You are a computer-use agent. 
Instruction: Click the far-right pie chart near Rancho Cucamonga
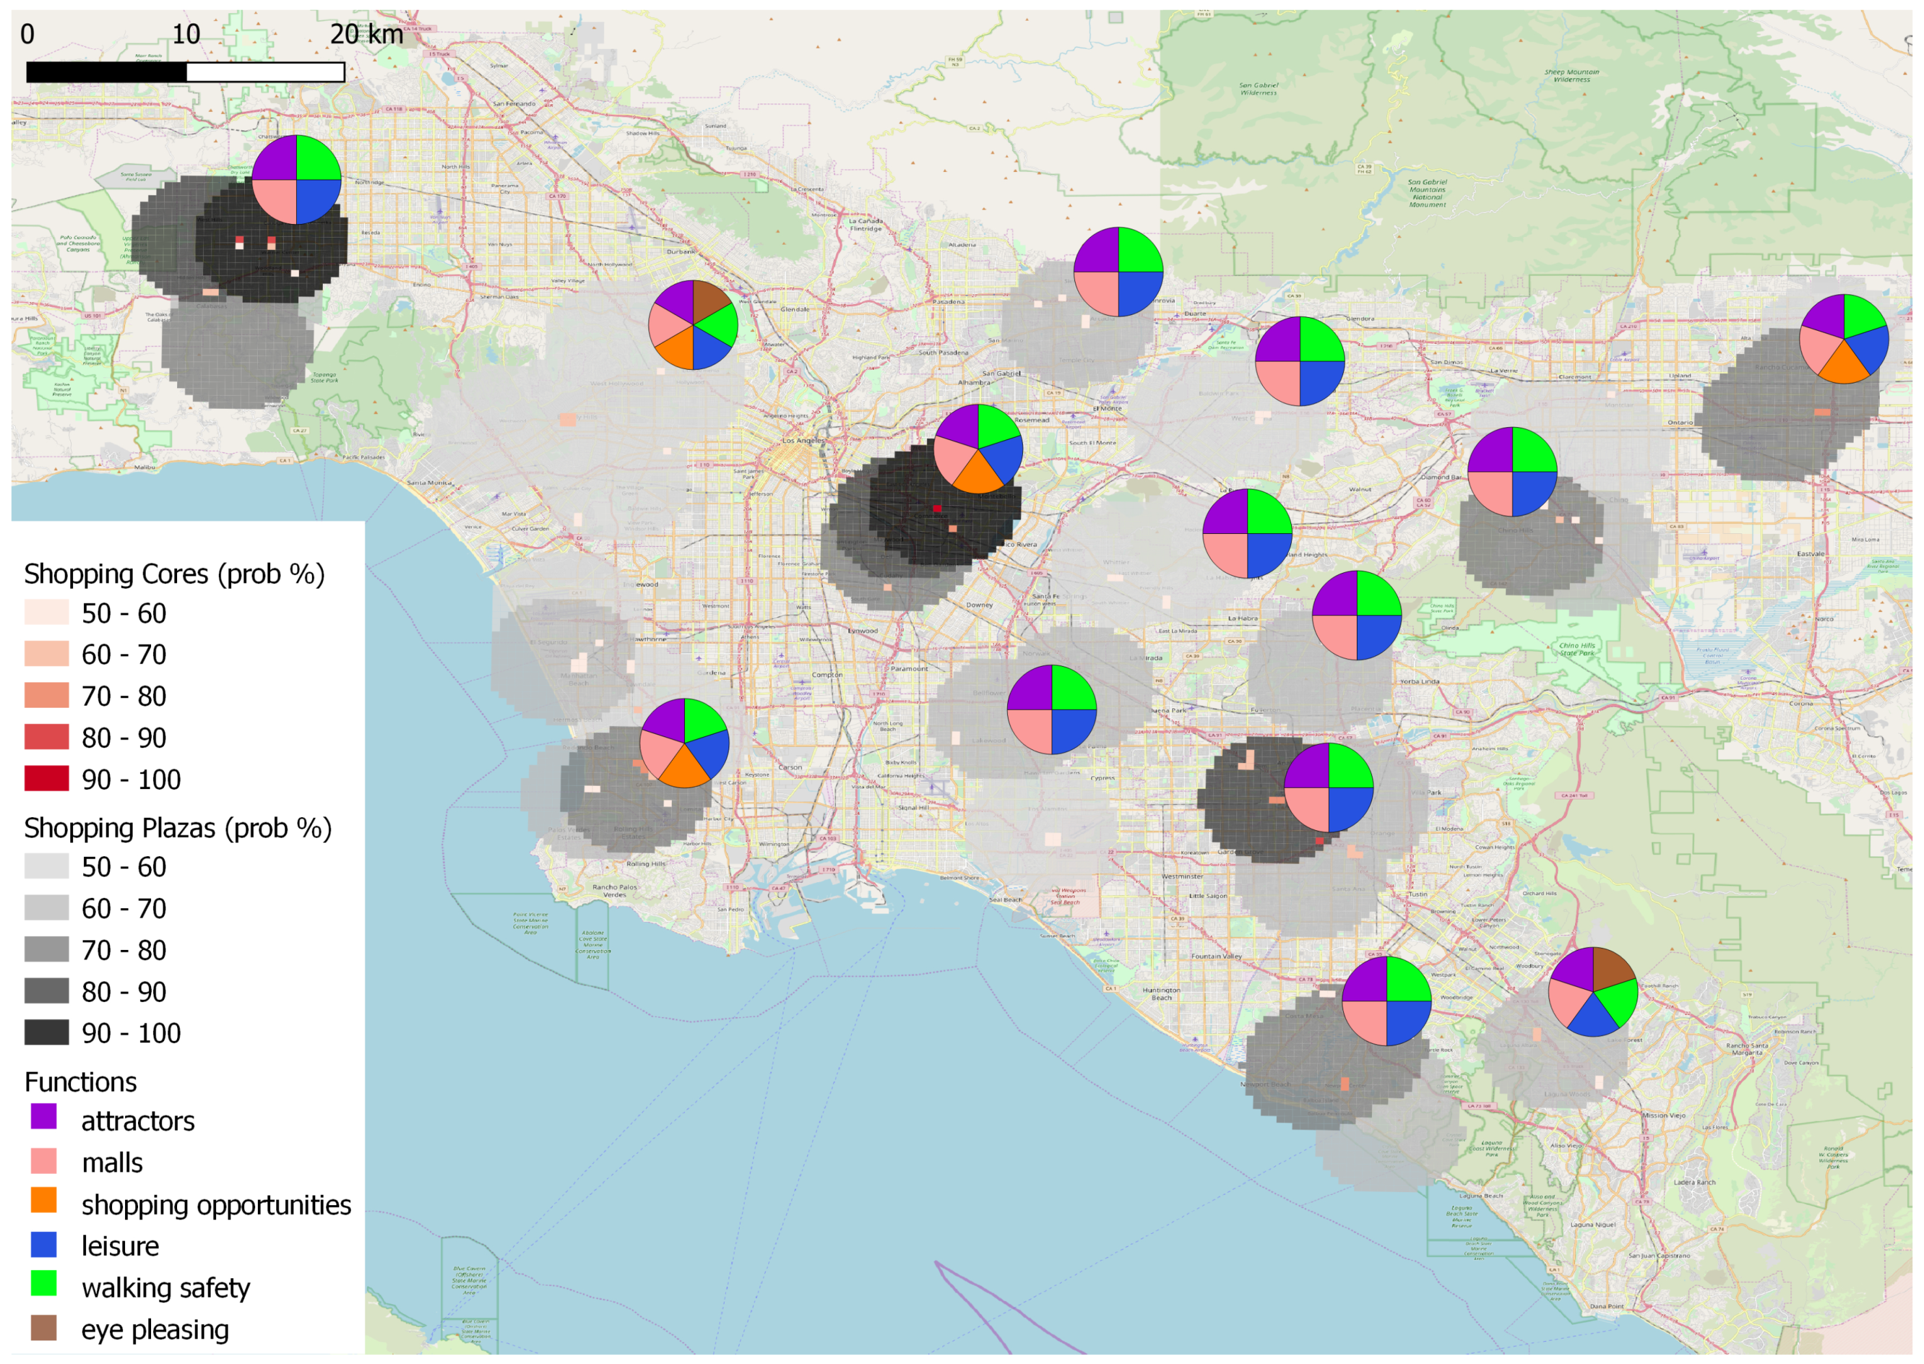[x=1843, y=339]
